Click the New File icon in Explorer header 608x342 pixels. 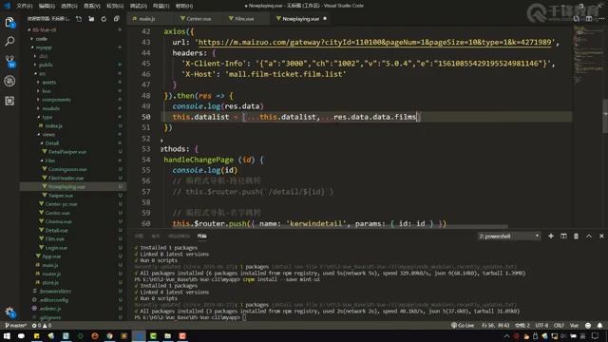pyautogui.click(x=79, y=19)
